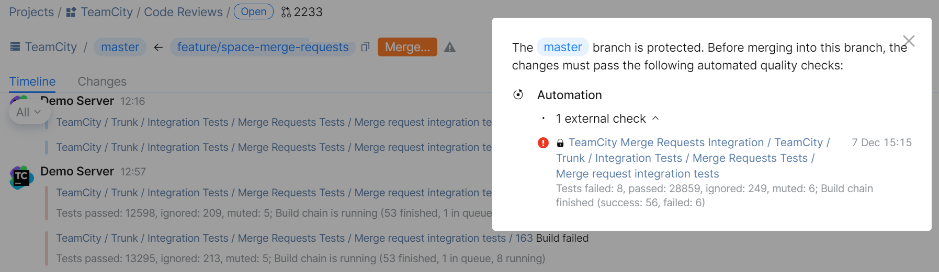Open the All filter dropdown
Image resolution: width=939 pixels, height=272 pixels.
click(x=29, y=112)
